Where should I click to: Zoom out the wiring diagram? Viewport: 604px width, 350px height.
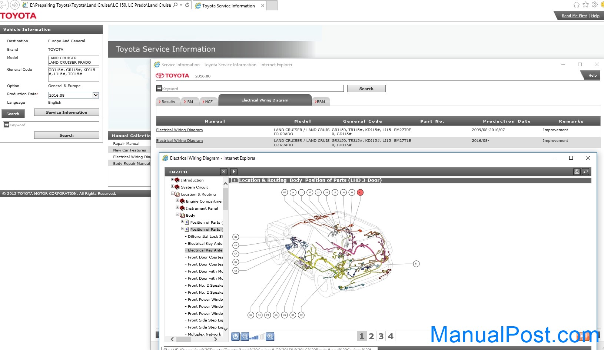pos(245,336)
